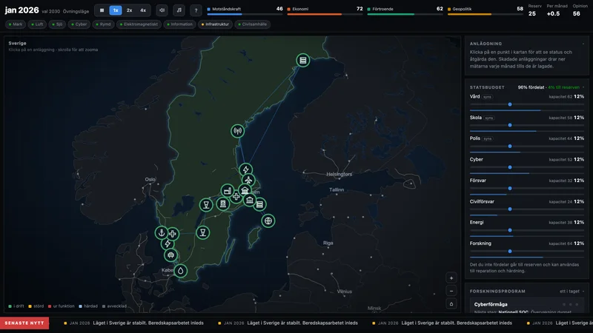This screenshot has width=593, height=333.
Task: Click the syns tag next to Polis
Action: click(x=488, y=138)
